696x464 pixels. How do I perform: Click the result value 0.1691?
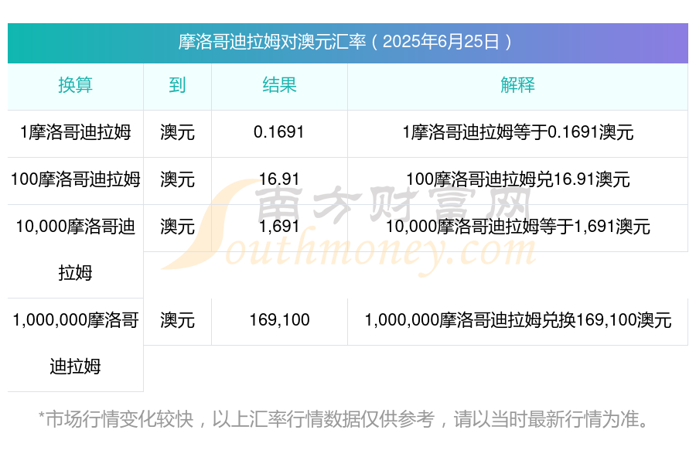point(279,132)
